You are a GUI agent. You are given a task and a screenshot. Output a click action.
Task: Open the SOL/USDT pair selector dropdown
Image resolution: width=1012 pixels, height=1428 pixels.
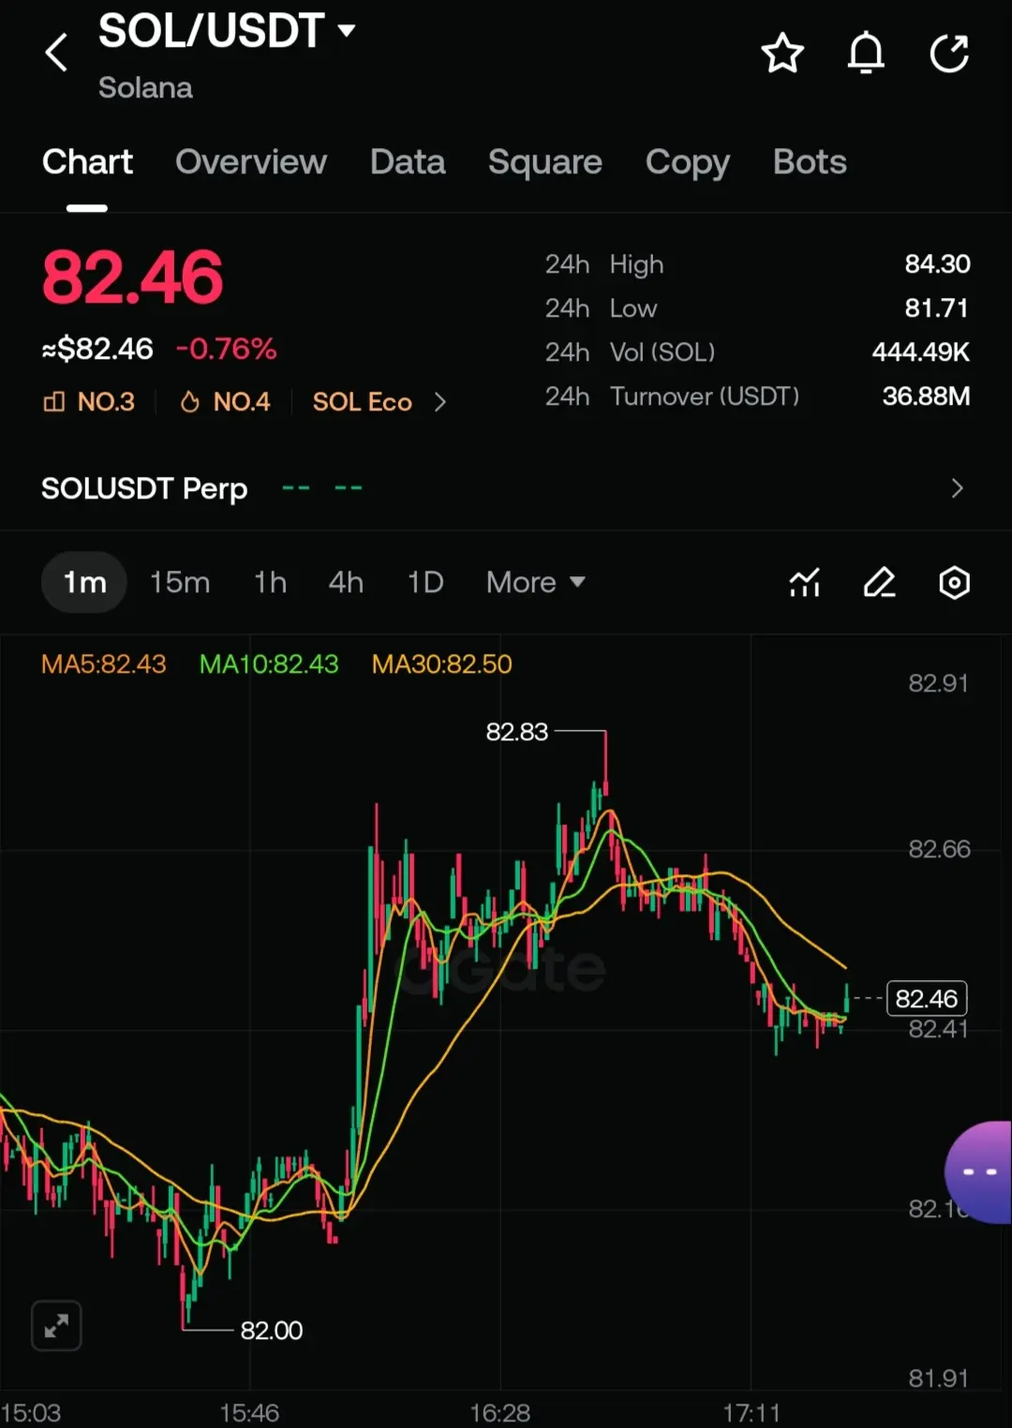227,31
